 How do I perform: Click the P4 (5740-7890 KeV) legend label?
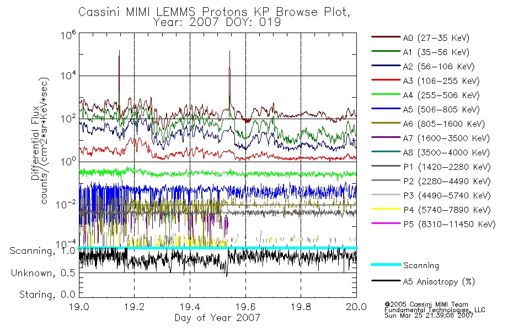[447, 210]
